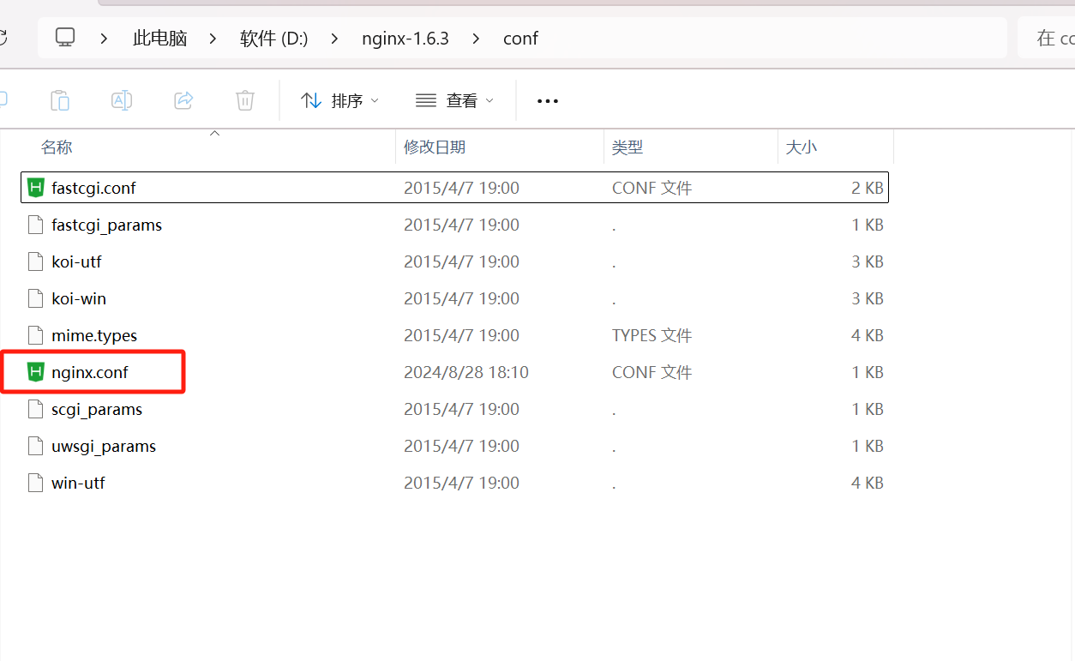Click the This PC monitor icon in address bar
1075x661 pixels.
pyautogui.click(x=65, y=38)
